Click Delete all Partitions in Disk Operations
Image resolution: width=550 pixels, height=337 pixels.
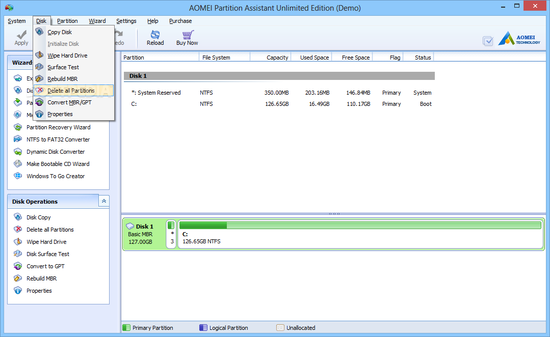click(50, 230)
